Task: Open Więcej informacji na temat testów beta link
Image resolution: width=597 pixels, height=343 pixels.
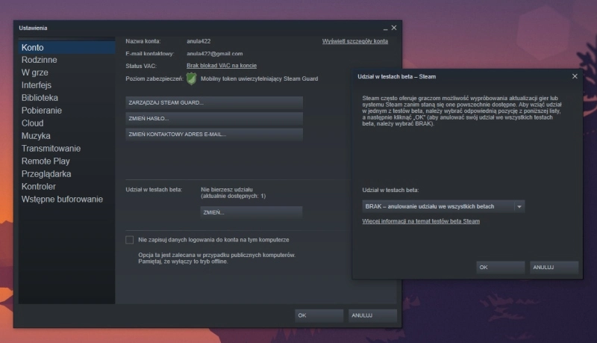Action: [421, 221]
